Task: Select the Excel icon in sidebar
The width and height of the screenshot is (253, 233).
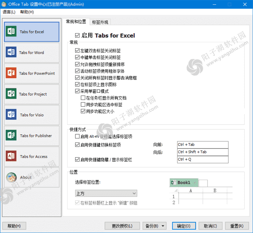Action: click(x=11, y=31)
